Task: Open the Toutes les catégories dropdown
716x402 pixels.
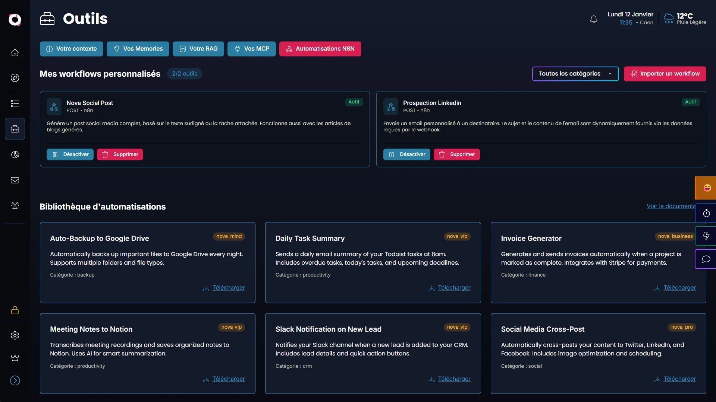Action: 575,74
